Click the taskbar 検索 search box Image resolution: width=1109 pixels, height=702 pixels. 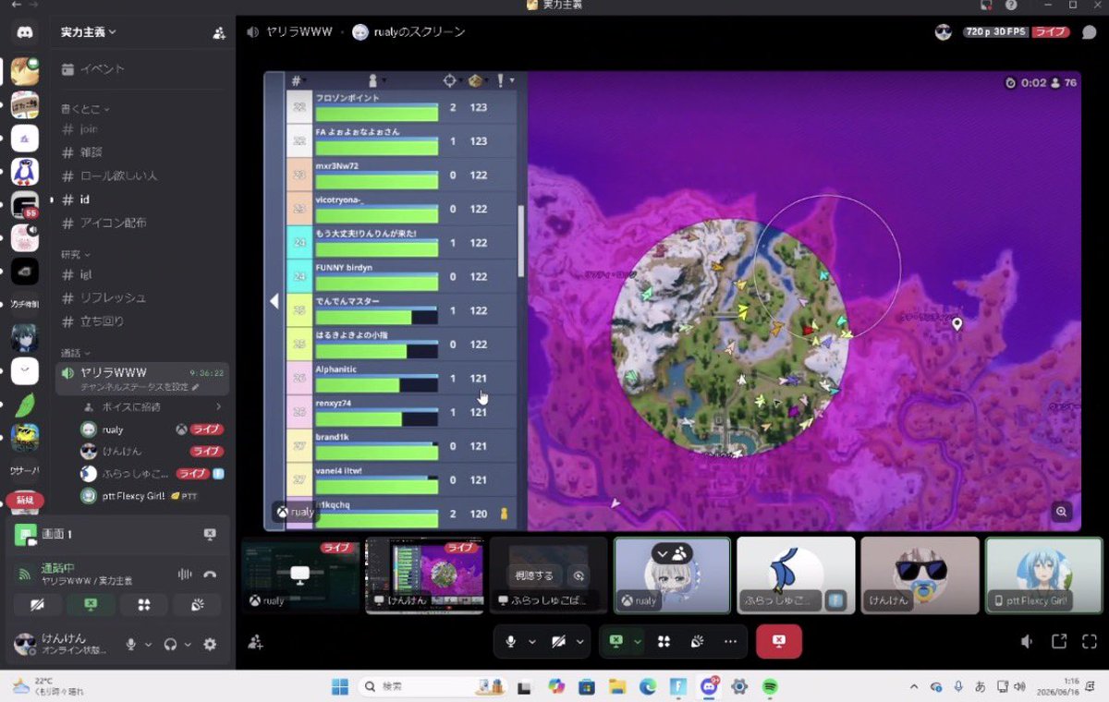[431, 686]
